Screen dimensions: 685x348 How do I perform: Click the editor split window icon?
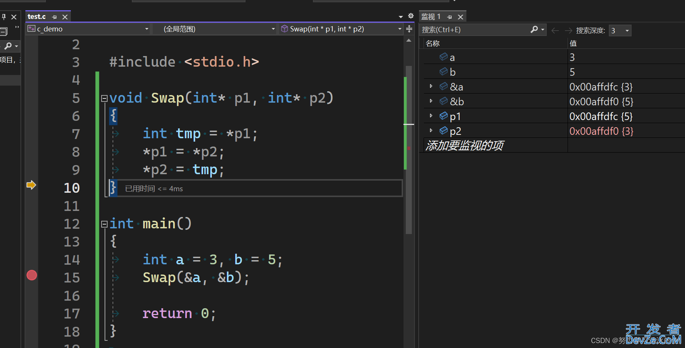click(409, 29)
